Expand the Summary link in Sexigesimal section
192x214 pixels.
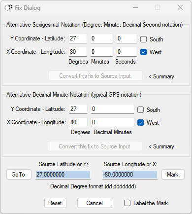(x=161, y=76)
